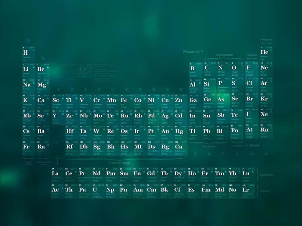
Task: Click the Lawrencium (Lr) cell
Action: point(248,191)
